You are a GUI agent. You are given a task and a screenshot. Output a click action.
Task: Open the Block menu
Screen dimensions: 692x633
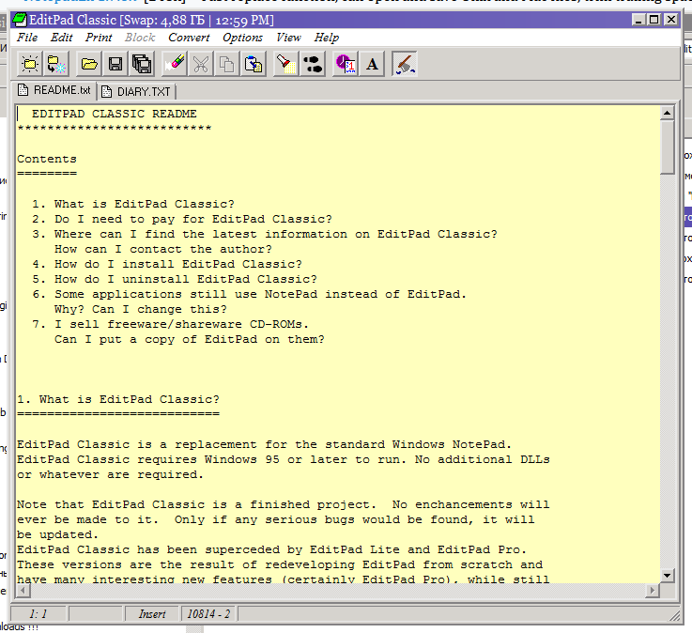pyautogui.click(x=140, y=38)
